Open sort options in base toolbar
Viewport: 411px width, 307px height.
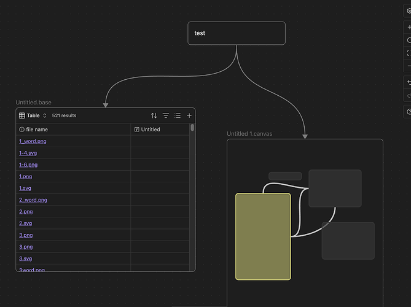point(154,115)
